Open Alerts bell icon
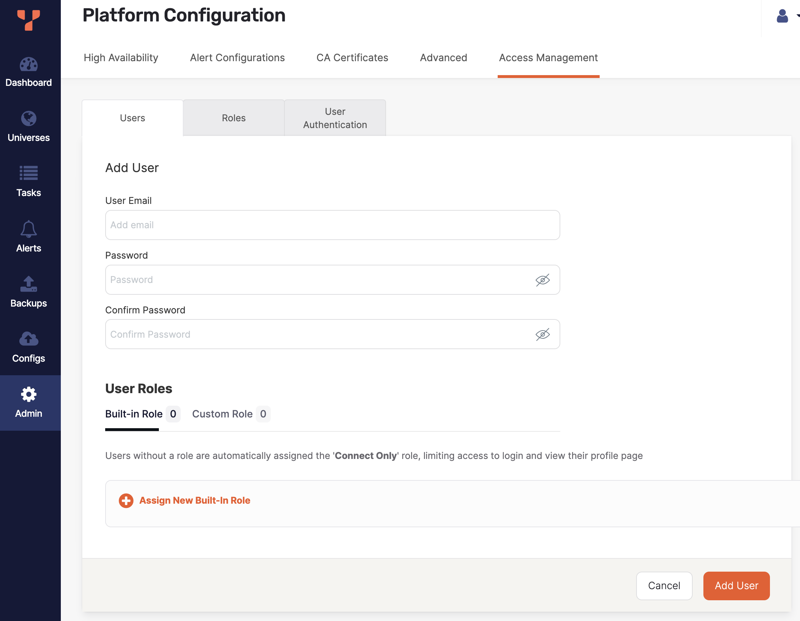 (29, 229)
